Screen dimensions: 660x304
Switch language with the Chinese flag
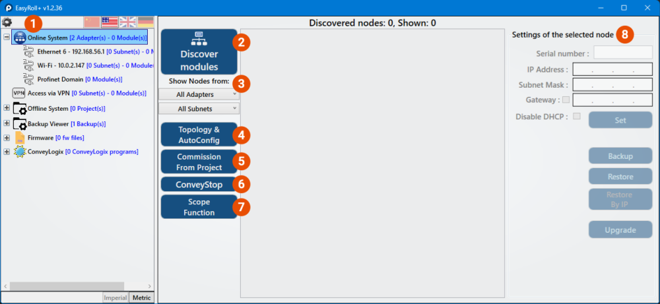tap(91, 22)
